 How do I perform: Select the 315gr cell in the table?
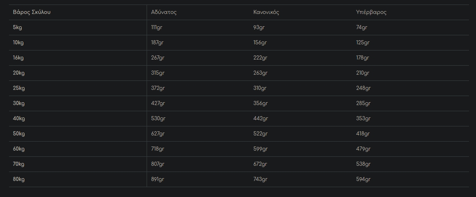point(158,73)
